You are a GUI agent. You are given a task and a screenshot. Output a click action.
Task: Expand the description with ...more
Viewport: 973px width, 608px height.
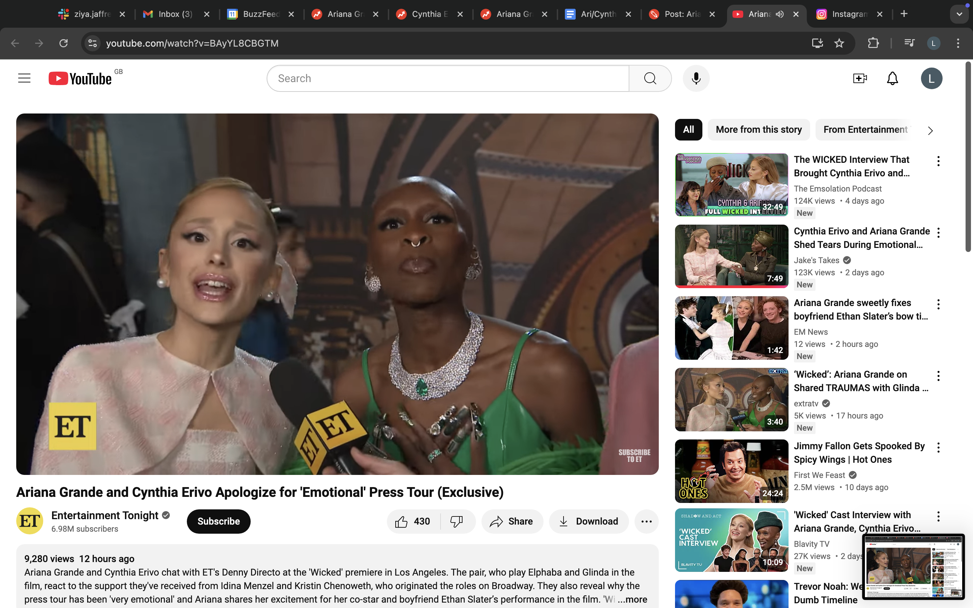[632, 599]
